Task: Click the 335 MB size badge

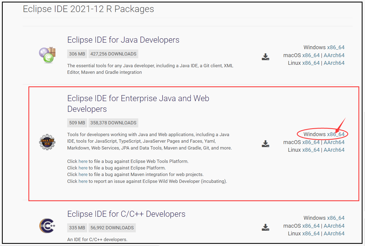Action: (x=77, y=228)
